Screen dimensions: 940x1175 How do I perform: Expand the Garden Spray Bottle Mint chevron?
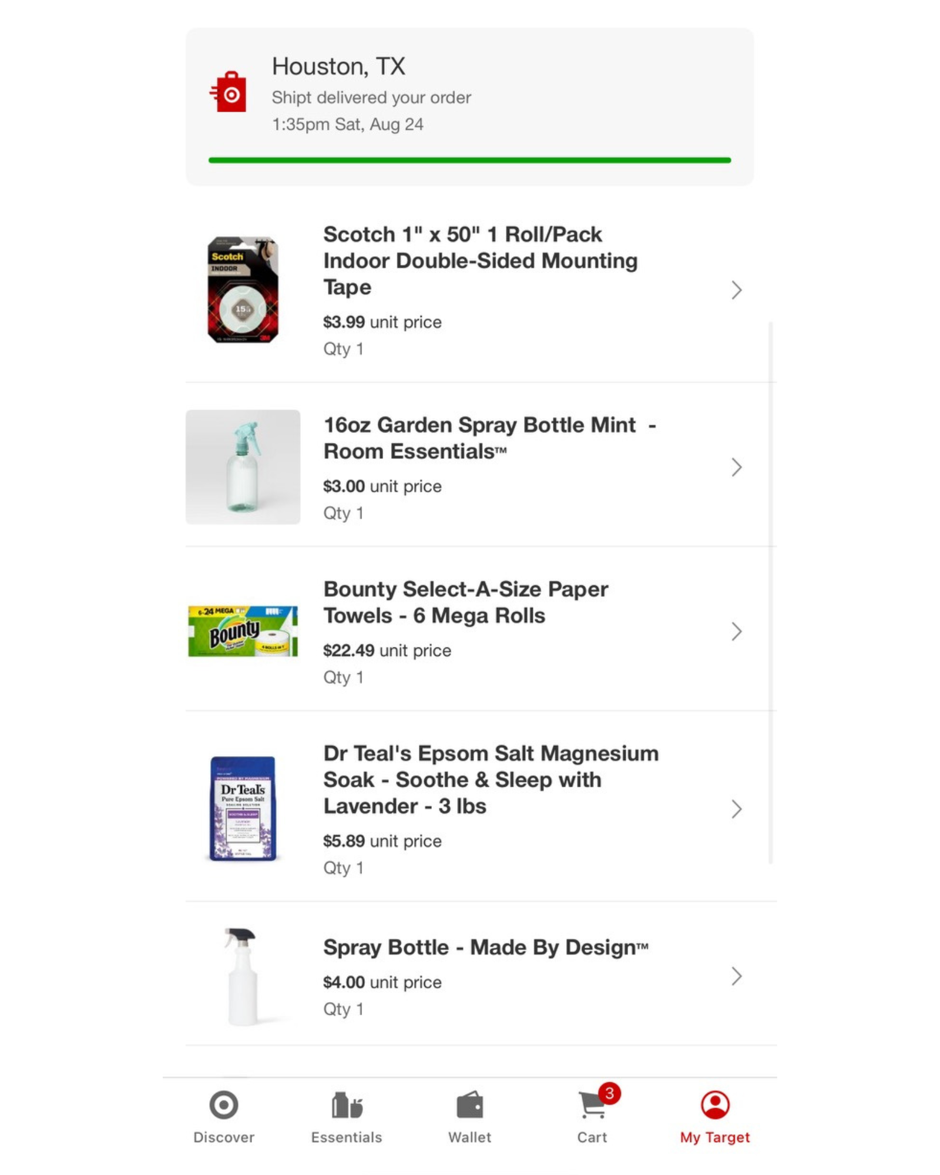(736, 468)
